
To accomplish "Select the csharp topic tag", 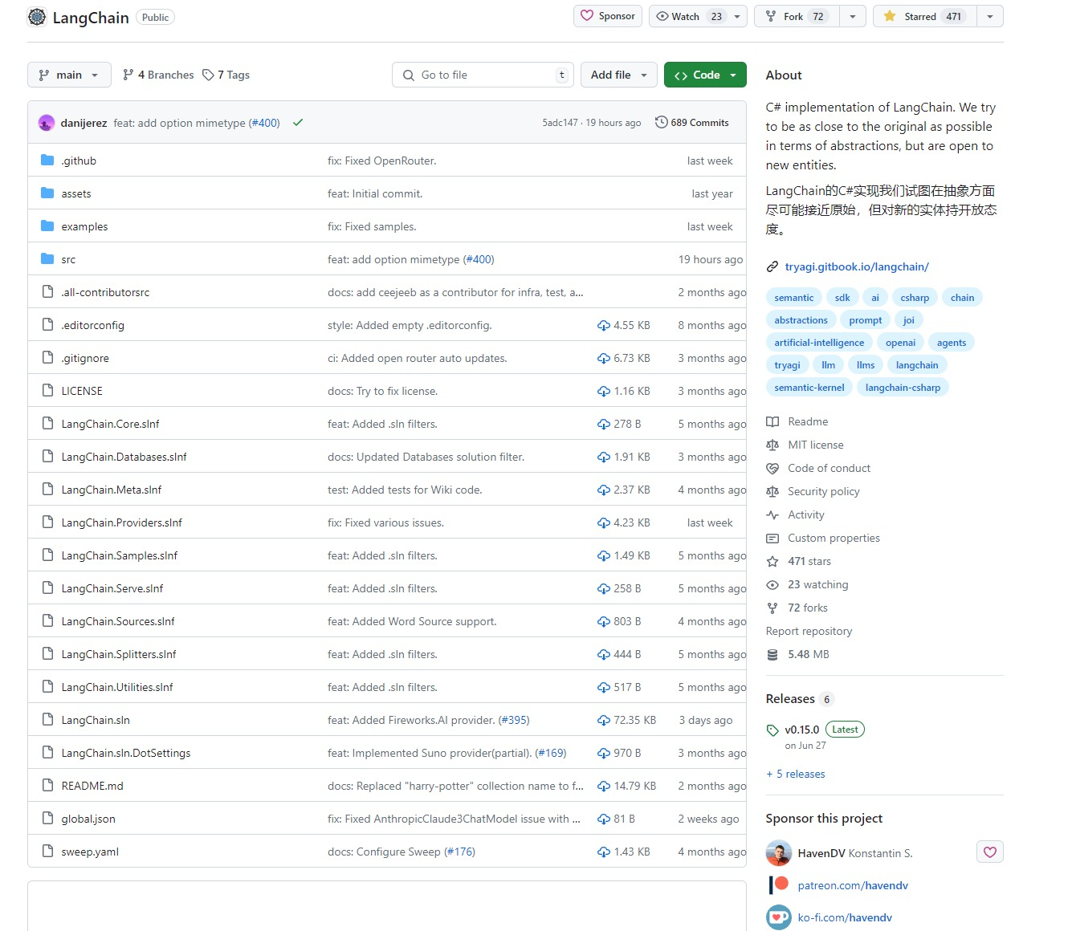I will click(x=915, y=298).
